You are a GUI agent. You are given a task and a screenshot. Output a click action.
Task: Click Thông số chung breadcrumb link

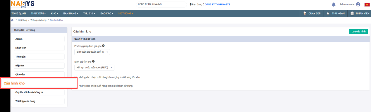click(38, 20)
